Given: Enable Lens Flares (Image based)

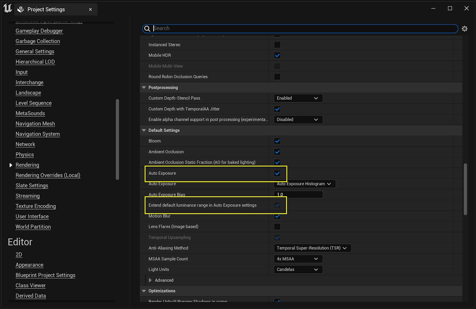Looking at the screenshot, I should click(277, 226).
